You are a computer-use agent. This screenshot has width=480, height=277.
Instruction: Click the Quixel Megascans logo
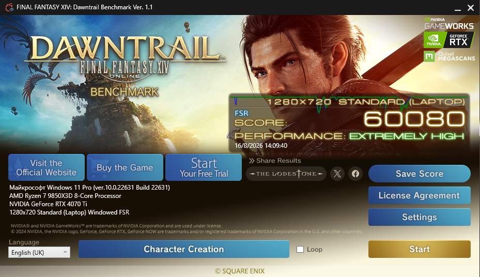450,56
